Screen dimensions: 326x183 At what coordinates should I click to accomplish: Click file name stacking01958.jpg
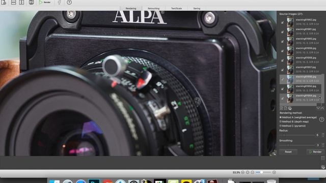point(306,58)
